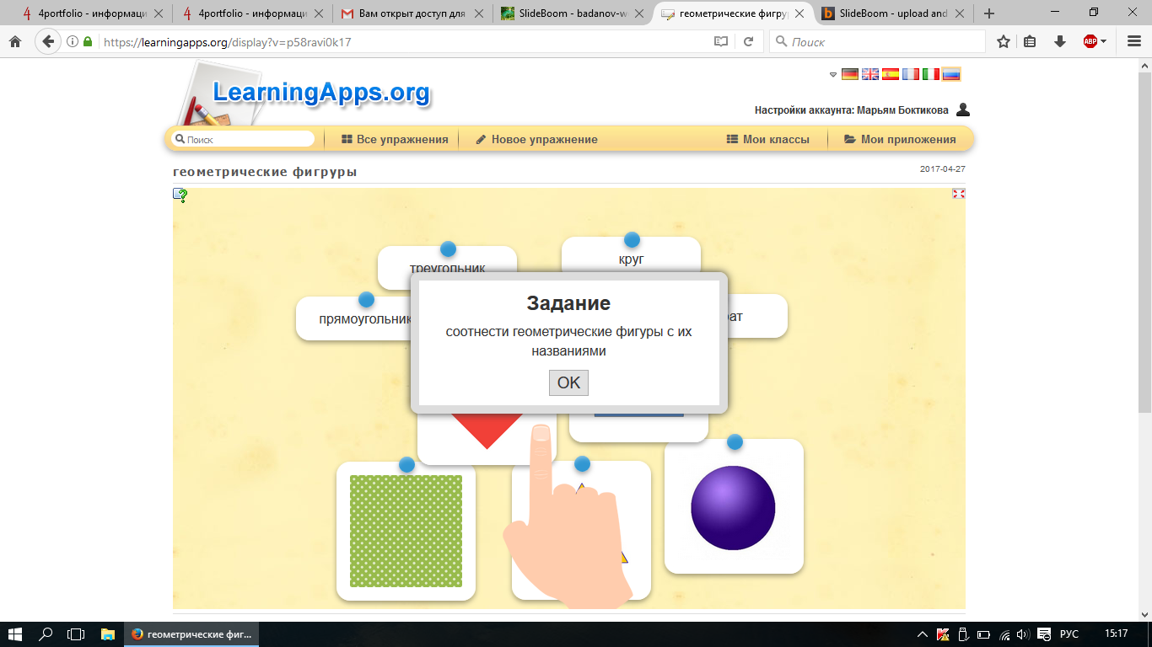Viewport: 1152px width, 647px height.
Task: Select the green square image card
Action: tap(406, 531)
